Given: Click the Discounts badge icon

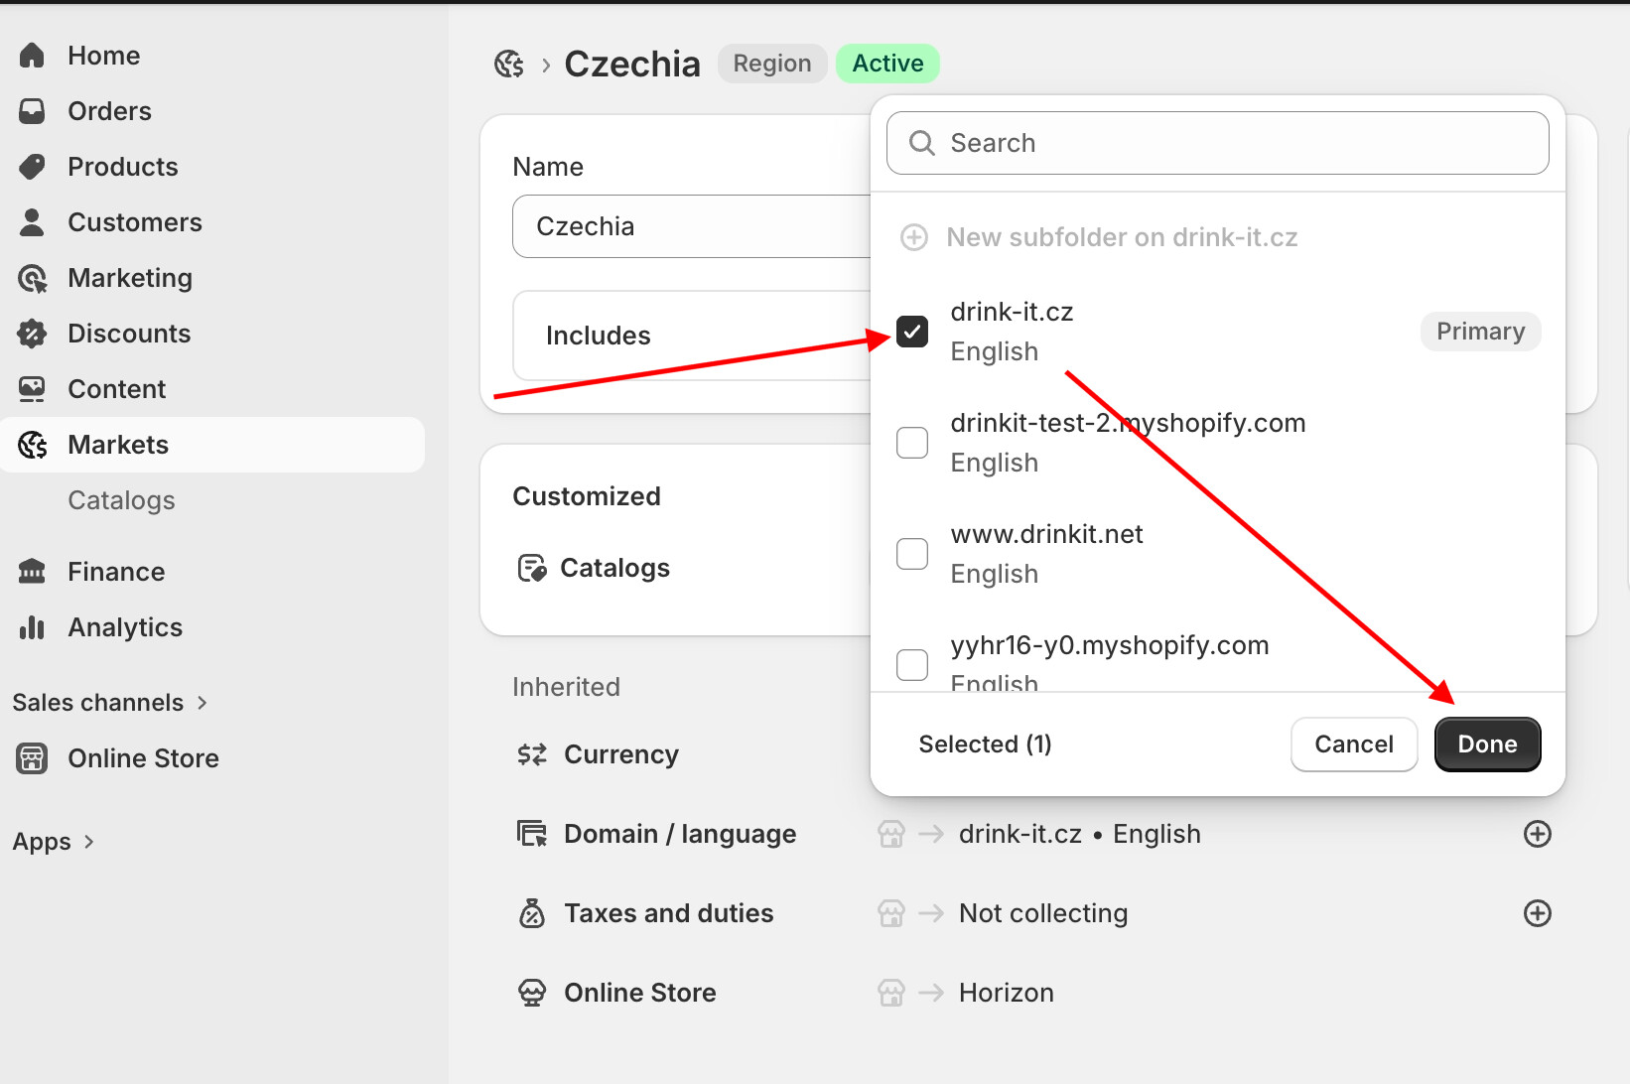Looking at the screenshot, I should coord(32,334).
